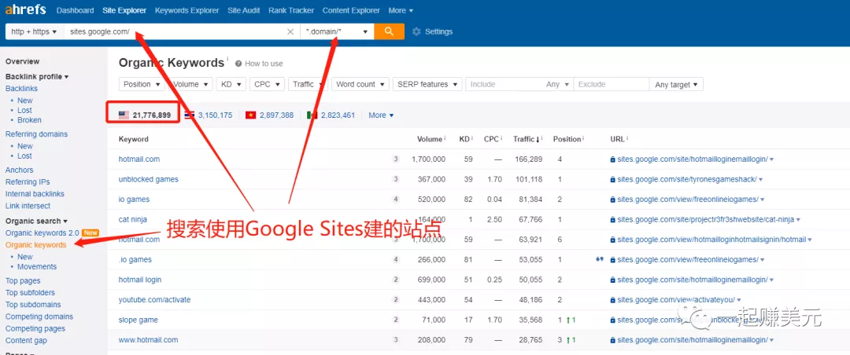Open Overview in the sidebar
This screenshot has width=850, height=355.
(x=22, y=61)
